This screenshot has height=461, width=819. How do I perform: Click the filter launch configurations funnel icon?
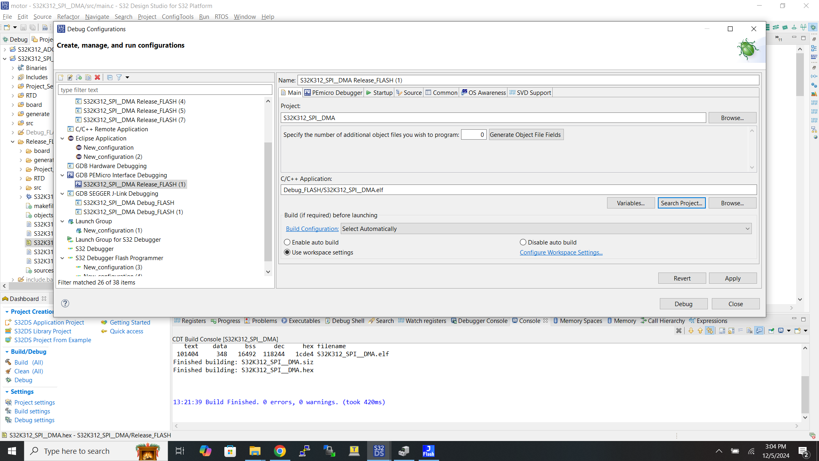point(119,77)
